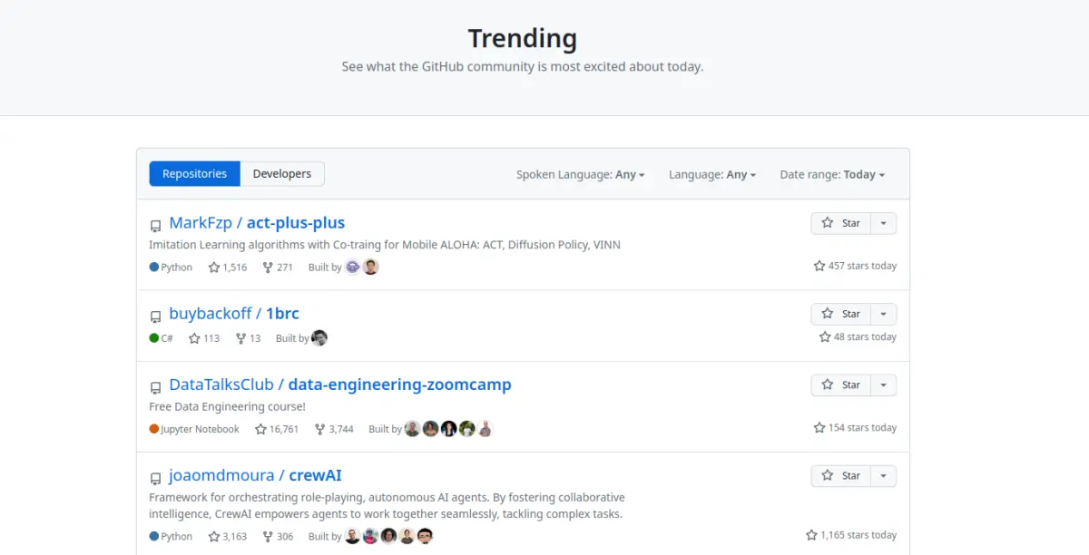Click the Jupyter Notebook language label
The width and height of the screenshot is (1089, 555).
(194, 429)
